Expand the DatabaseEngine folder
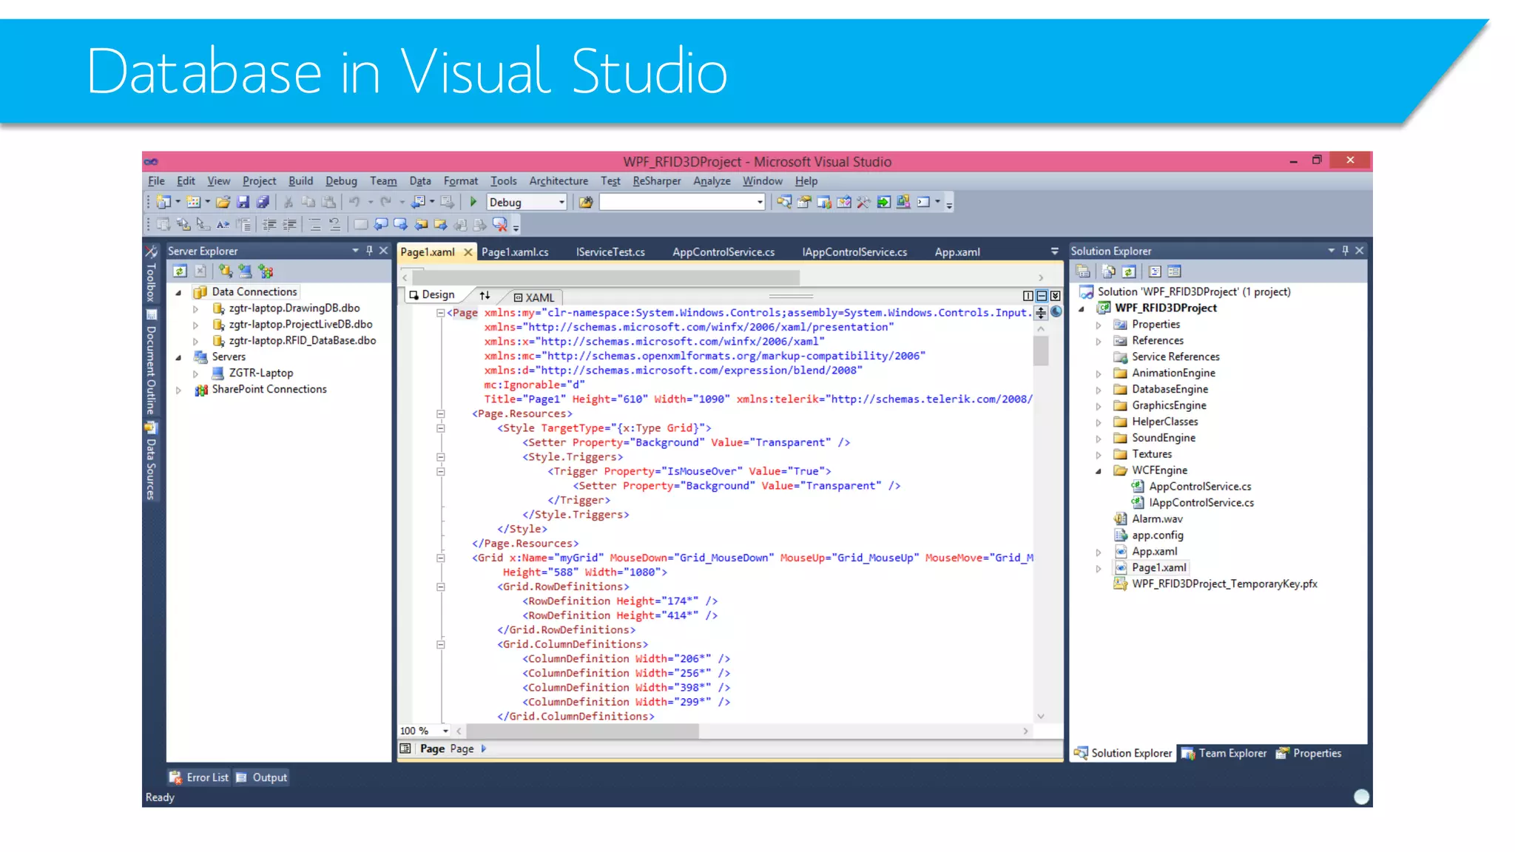This screenshot has width=1515, height=852. [1099, 390]
